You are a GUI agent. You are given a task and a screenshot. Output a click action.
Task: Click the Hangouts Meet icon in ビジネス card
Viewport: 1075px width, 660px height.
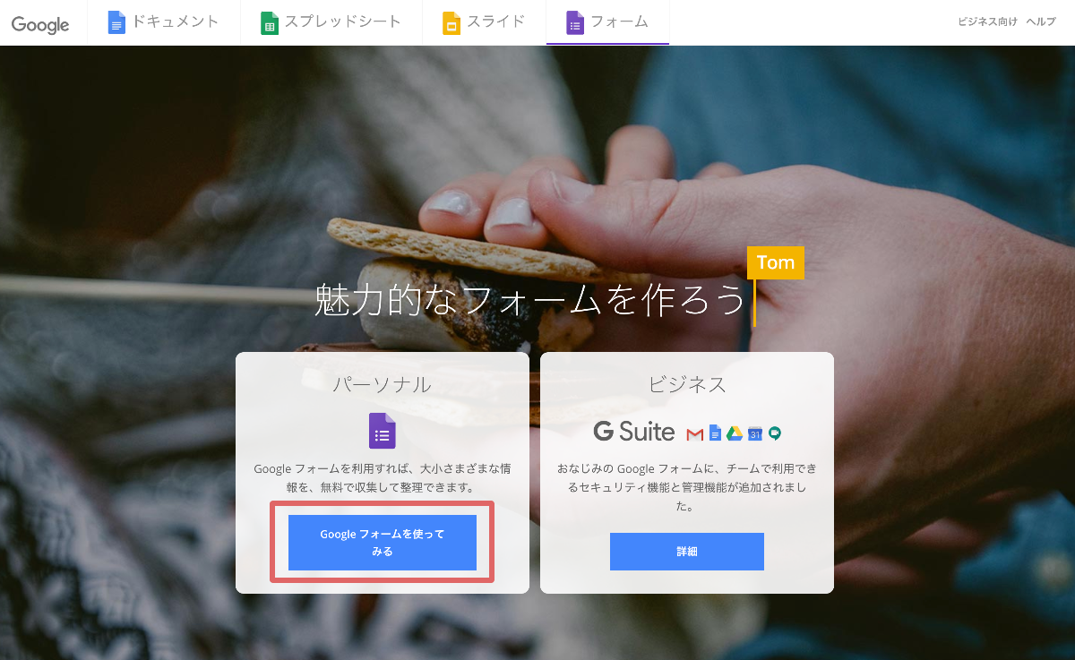[775, 433]
